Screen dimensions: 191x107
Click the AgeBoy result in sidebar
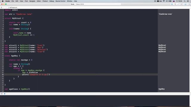161,89
